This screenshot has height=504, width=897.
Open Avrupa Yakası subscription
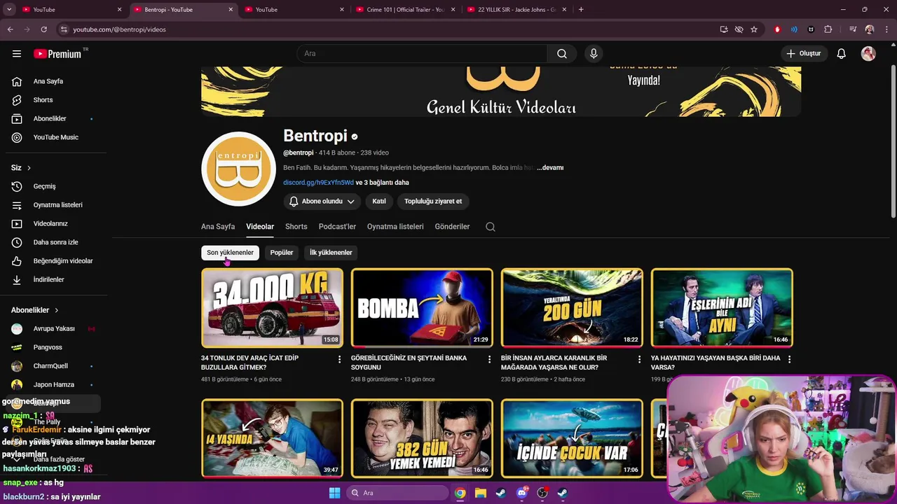click(53, 329)
